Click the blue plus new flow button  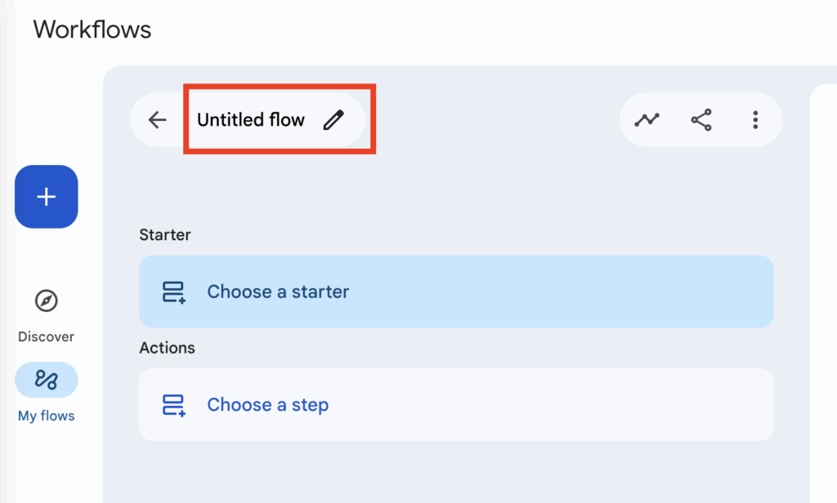[47, 197]
